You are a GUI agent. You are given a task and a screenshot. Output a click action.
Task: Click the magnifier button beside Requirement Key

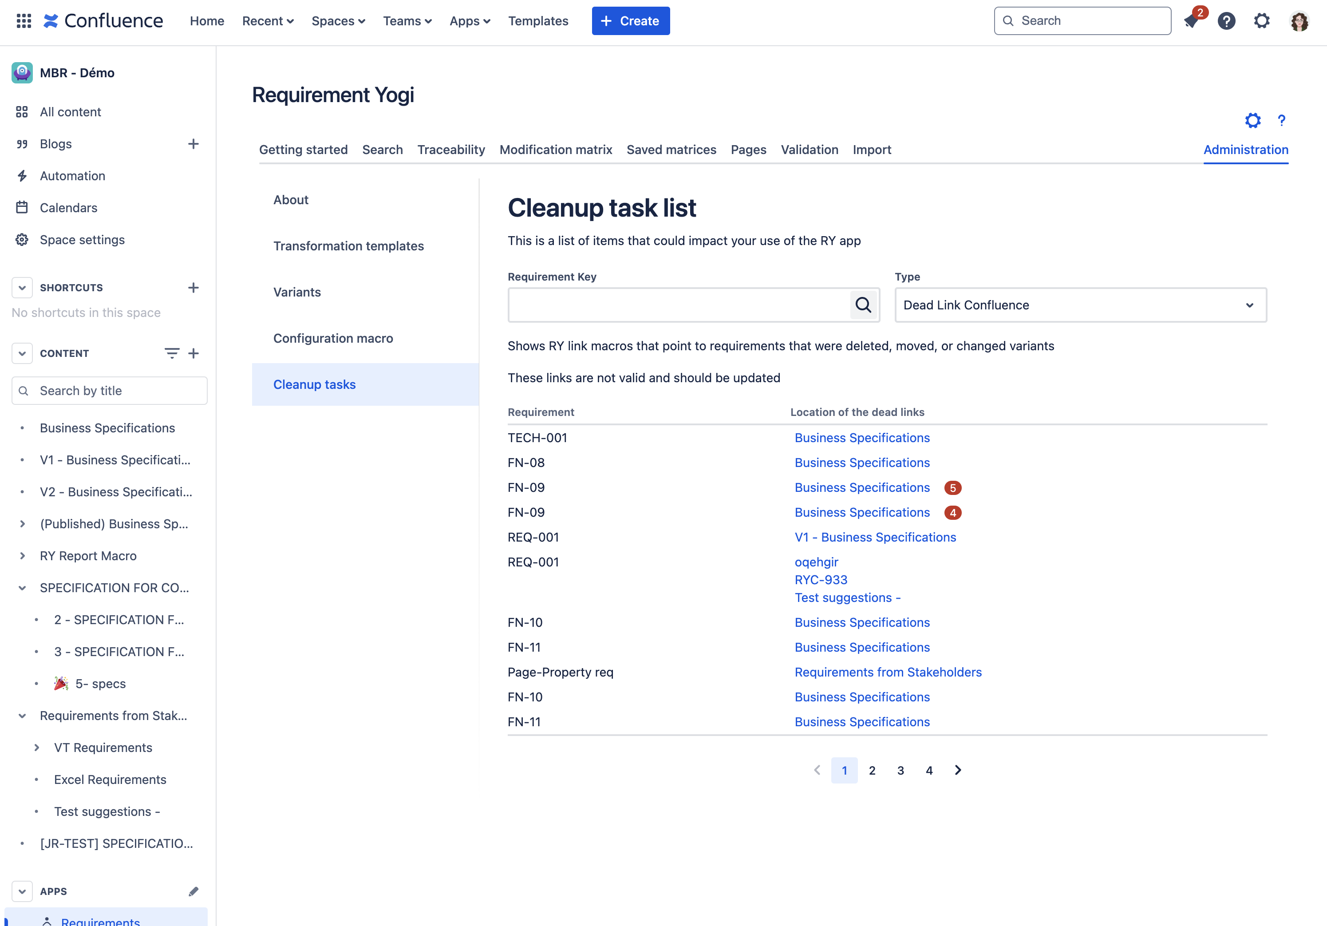[x=863, y=305]
